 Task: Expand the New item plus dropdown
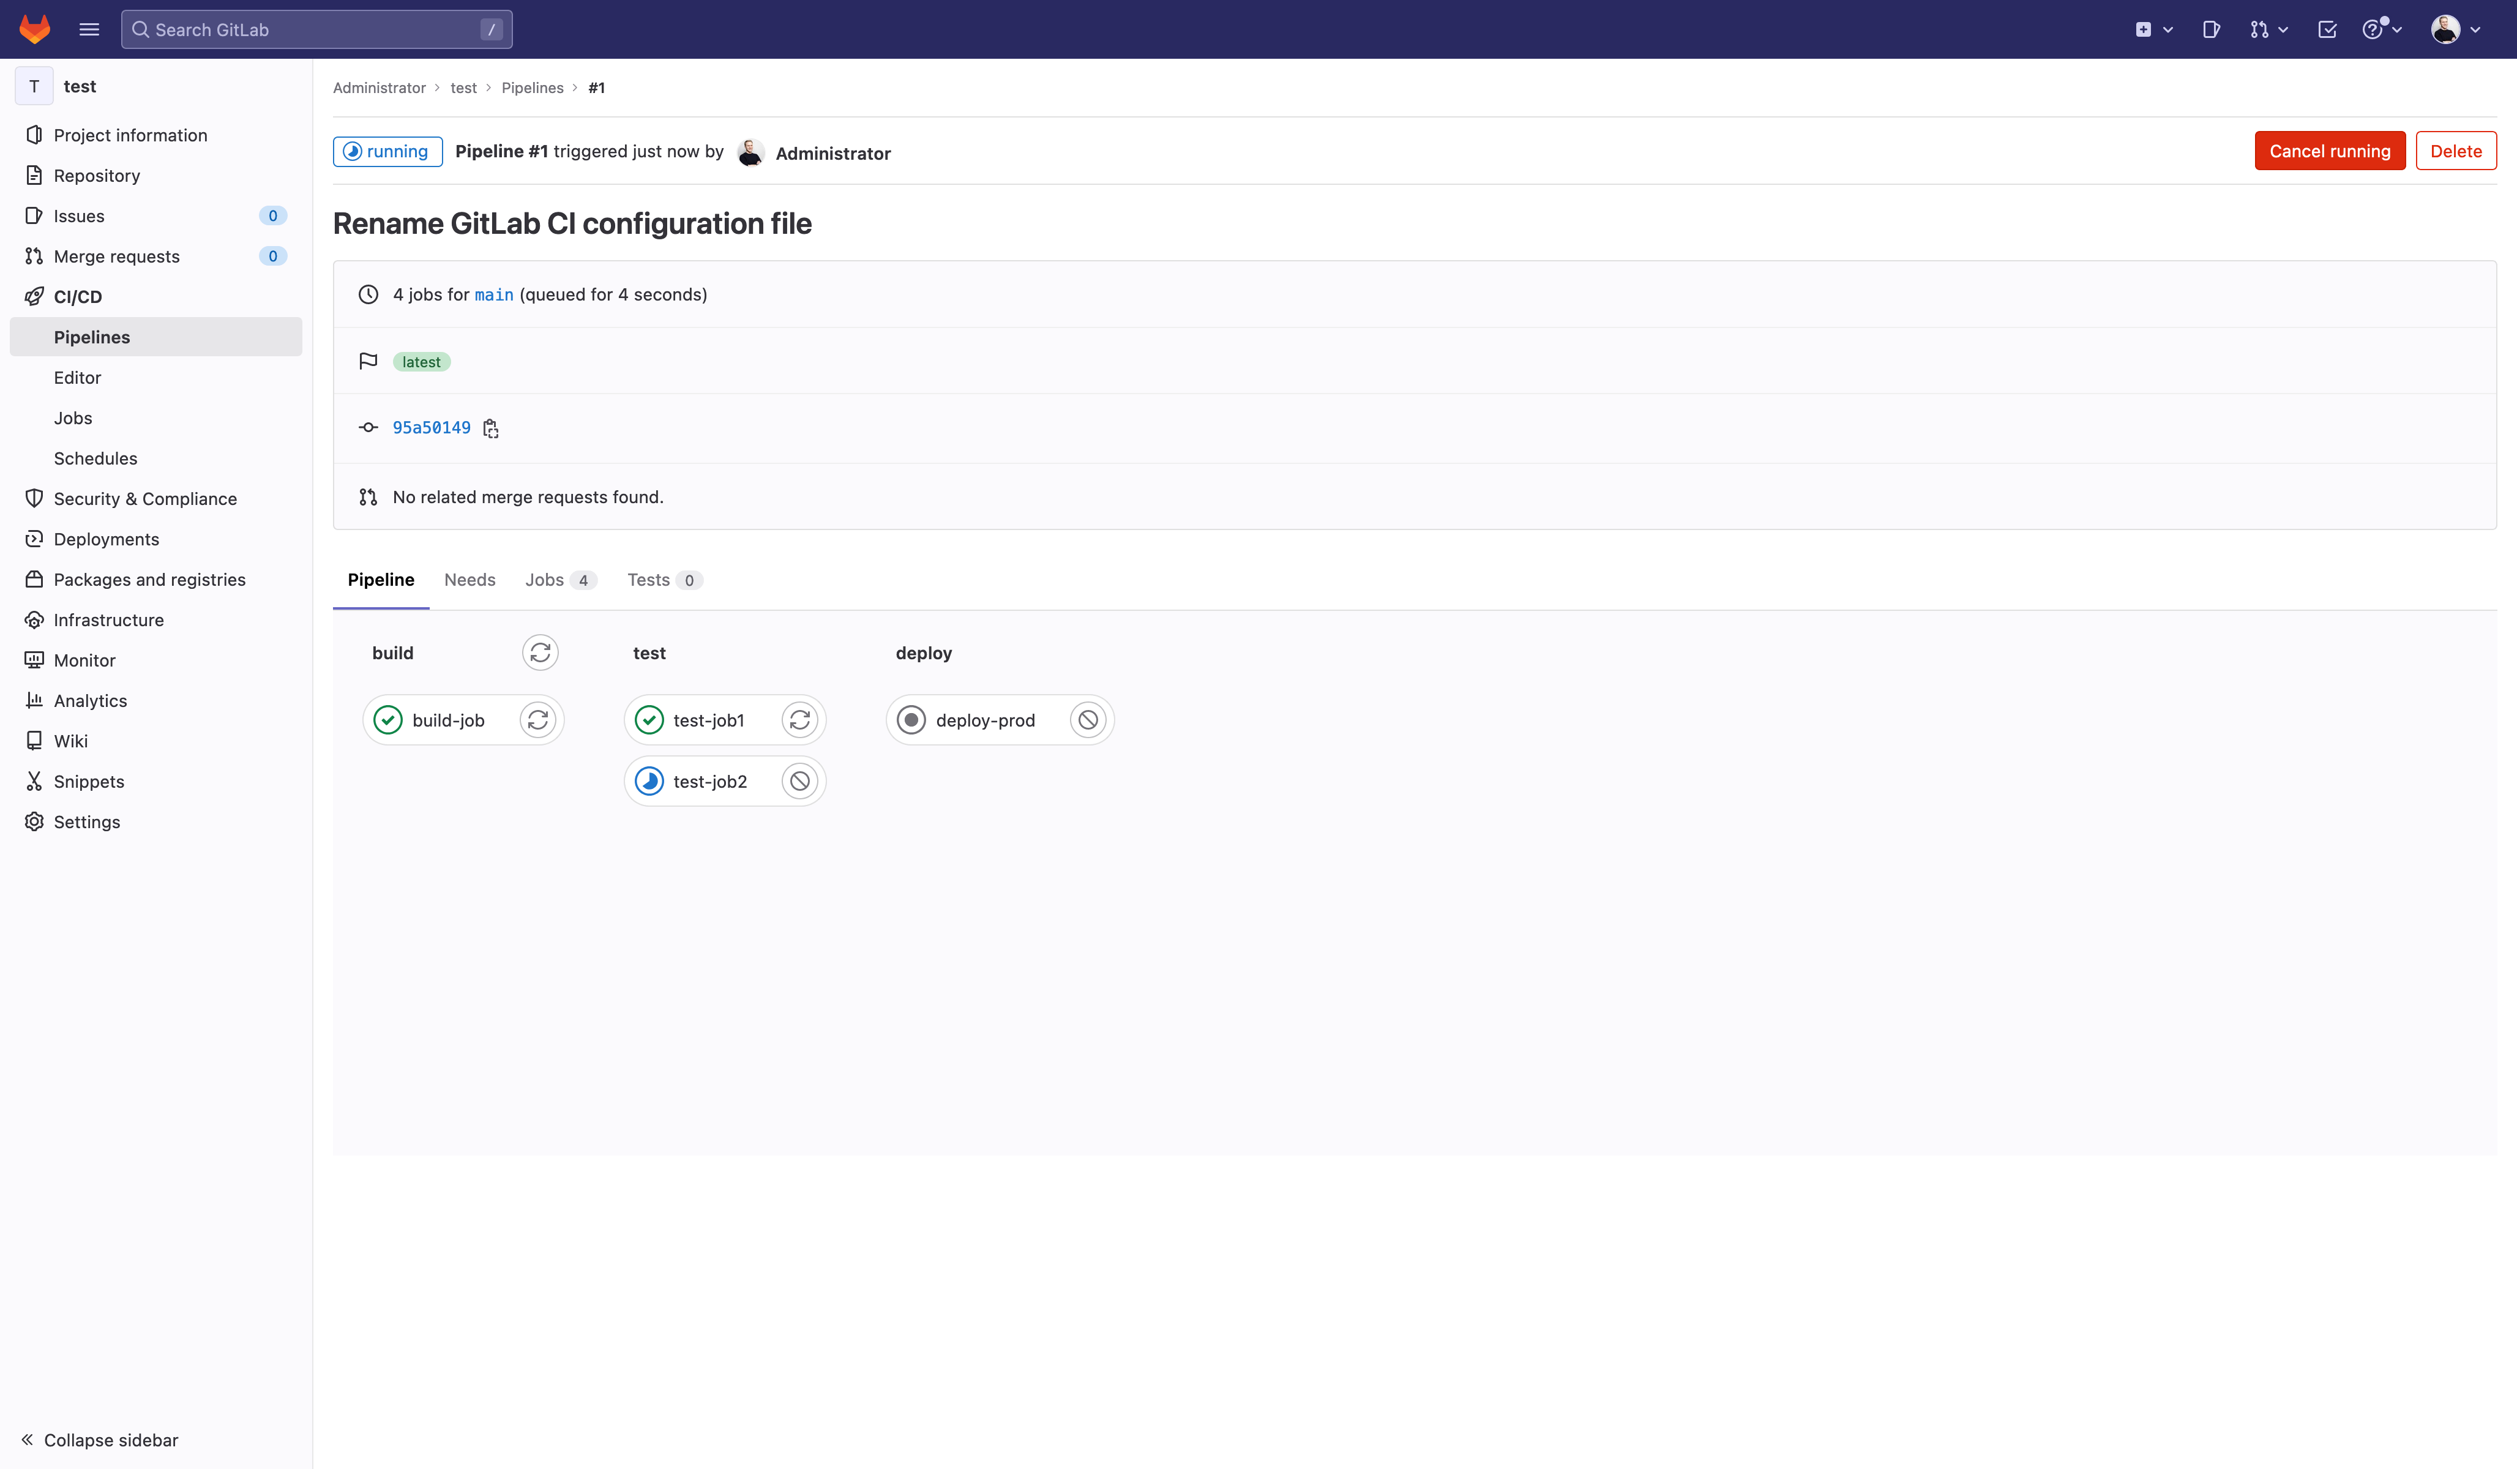point(2153,29)
